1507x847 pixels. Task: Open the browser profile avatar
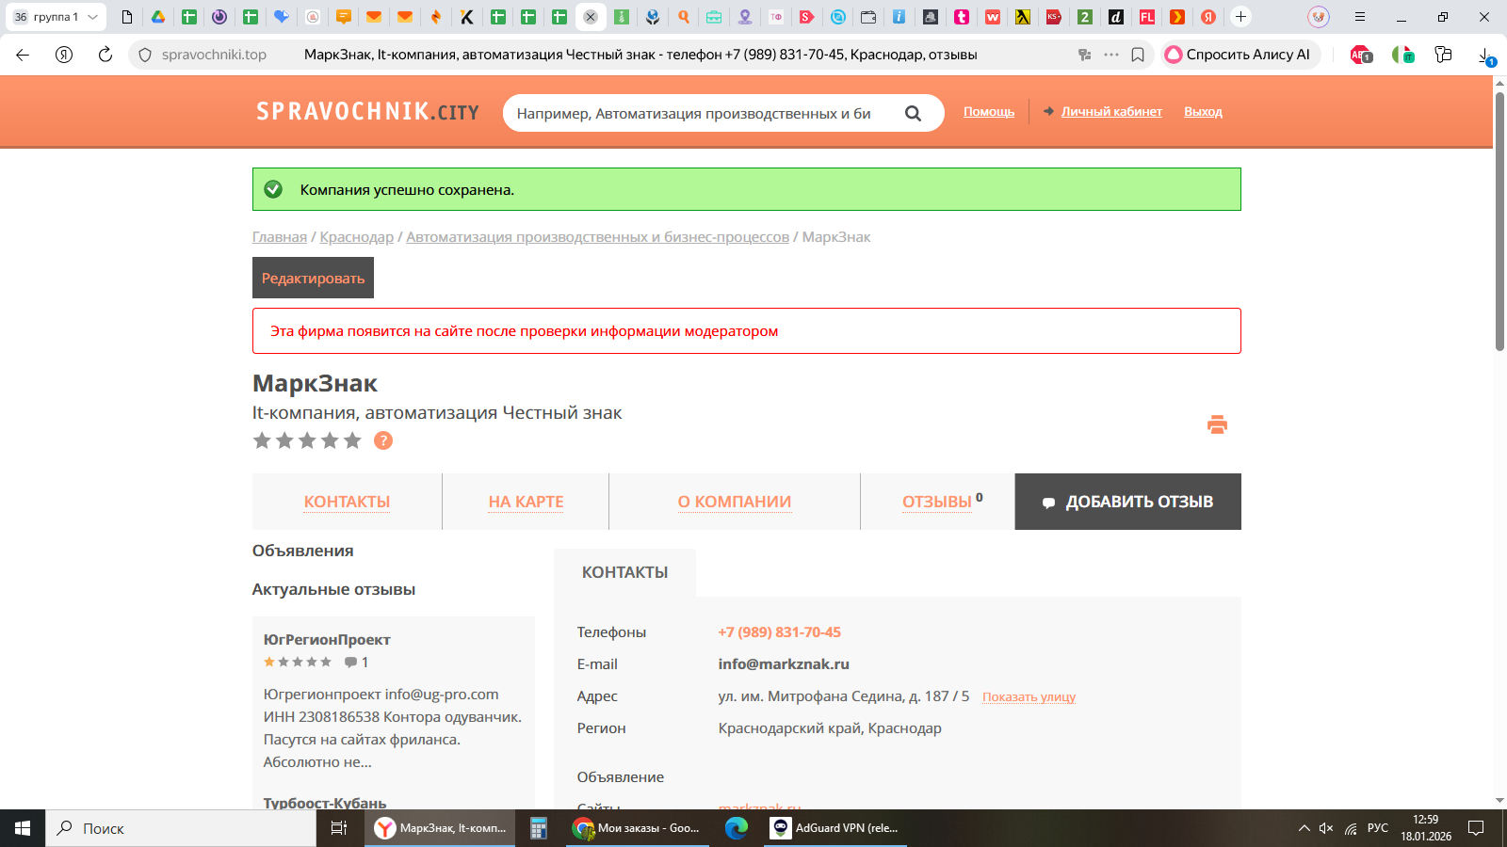click(1319, 17)
